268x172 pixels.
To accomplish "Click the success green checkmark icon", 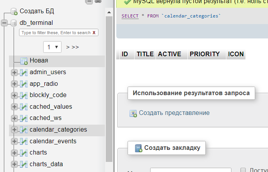I will pyautogui.click(x=127, y=2).
